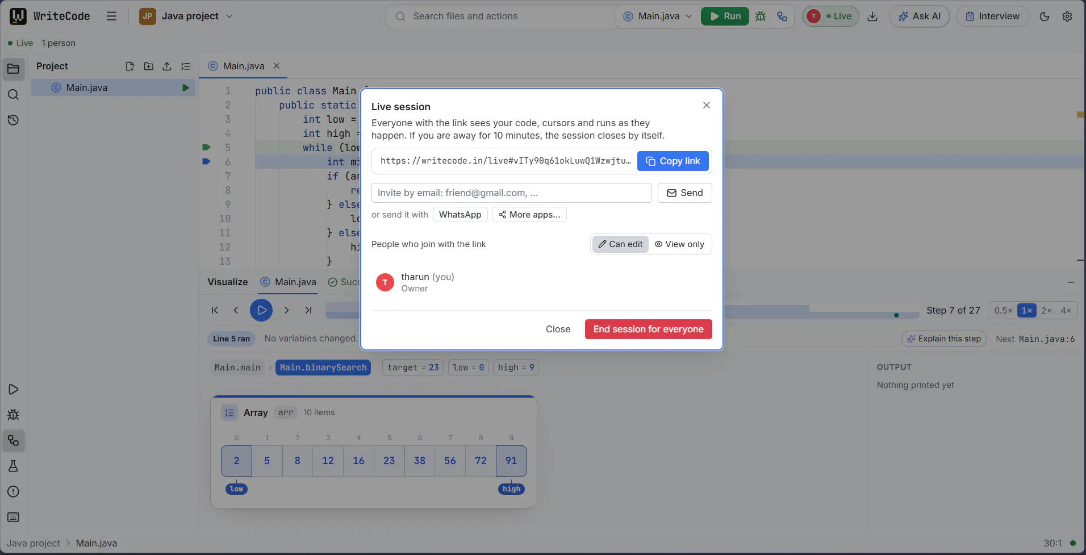Toggle dark mode moon icon
Viewport: 1086px width, 555px height.
[x=1045, y=16]
